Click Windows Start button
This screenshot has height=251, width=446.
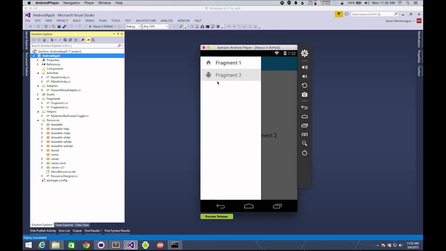point(29,245)
